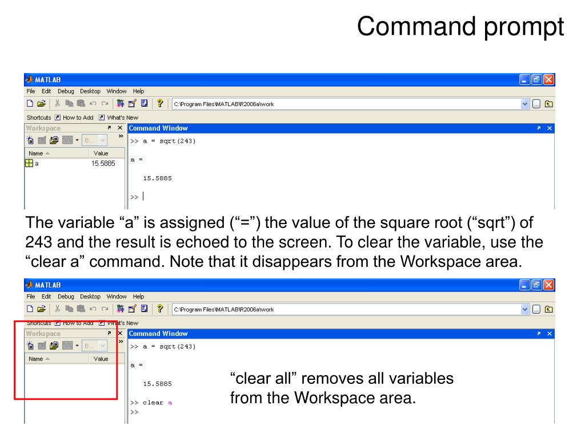Click Paste icon in lower MATLAB toolbar

pos(81,309)
